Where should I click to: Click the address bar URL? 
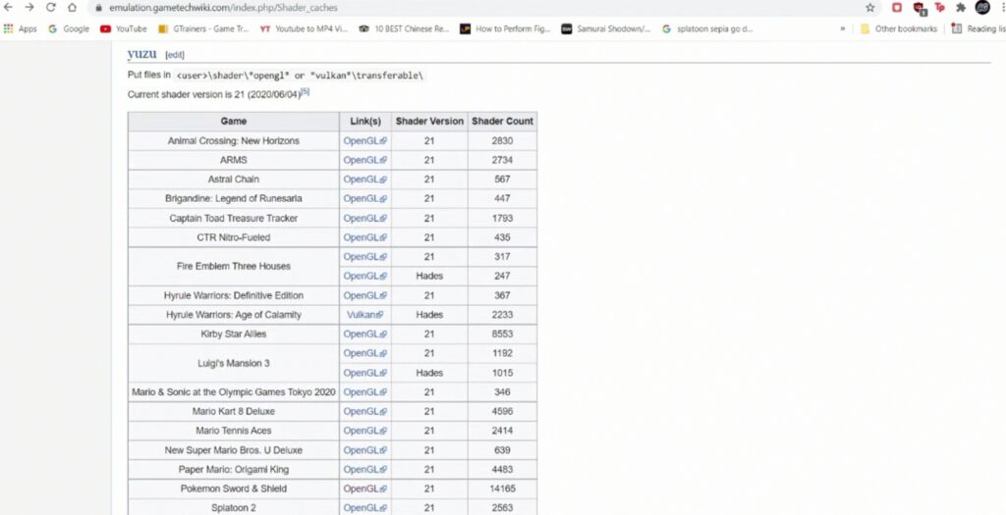click(x=223, y=8)
